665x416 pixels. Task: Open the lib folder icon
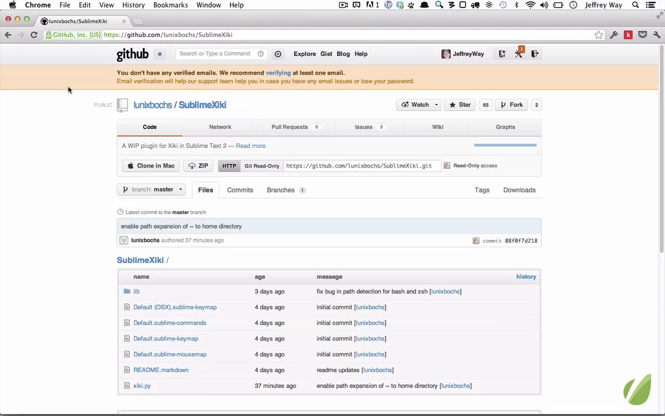tap(127, 291)
